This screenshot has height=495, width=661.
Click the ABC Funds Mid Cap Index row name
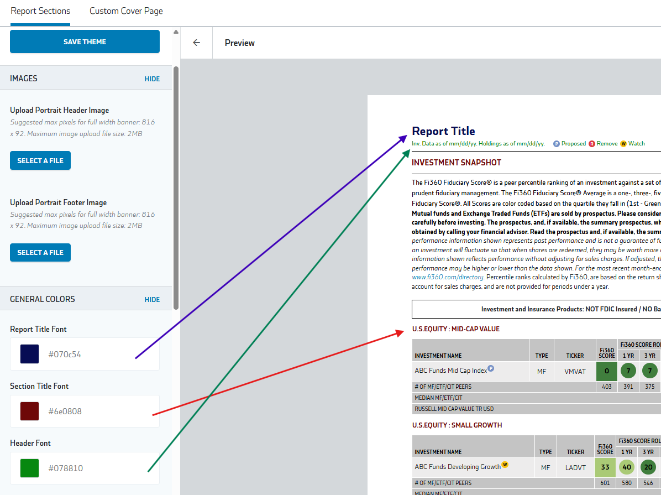coord(450,371)
